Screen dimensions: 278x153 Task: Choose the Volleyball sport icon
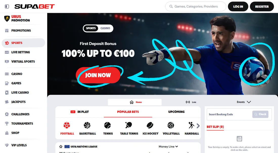pos(171,125)
